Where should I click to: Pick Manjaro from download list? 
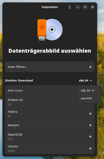tap(50, 125)
